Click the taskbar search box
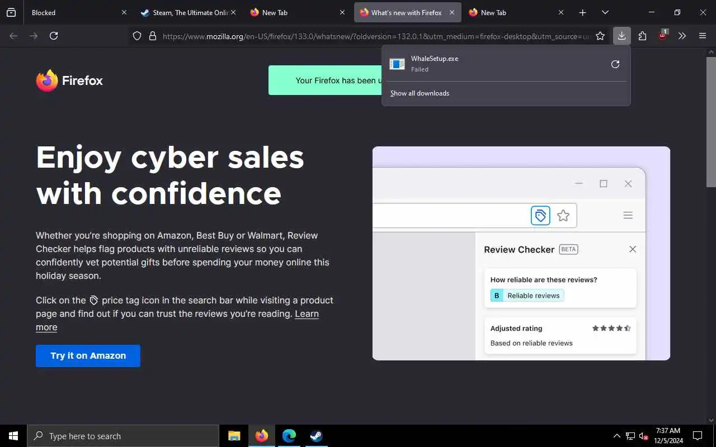716x447 pixels. [x=123, y=436]
